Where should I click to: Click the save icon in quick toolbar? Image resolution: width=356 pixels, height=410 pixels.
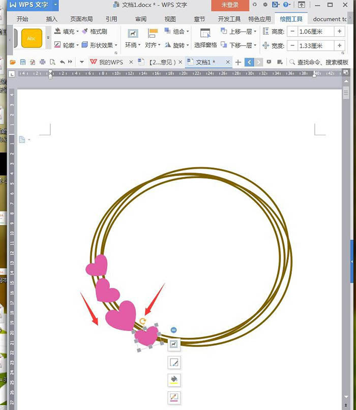[23, 62]
